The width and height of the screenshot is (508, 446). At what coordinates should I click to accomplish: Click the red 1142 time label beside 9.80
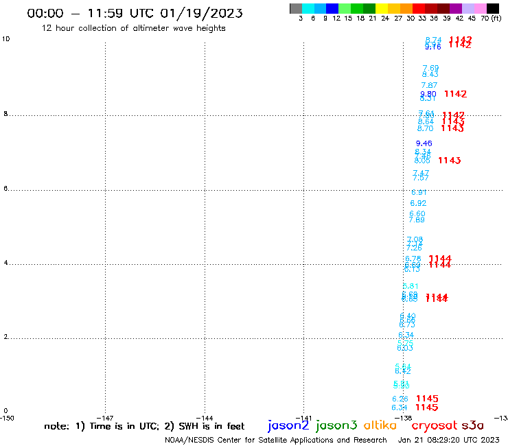pos(455,94)
